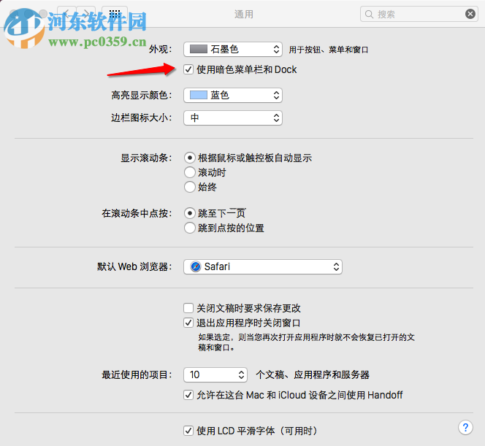
Task: Click the label 高亮显示颜色:
Action: click(x=142, y=95)
